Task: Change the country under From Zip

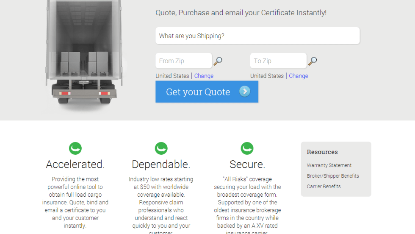Action: (204, 76)
